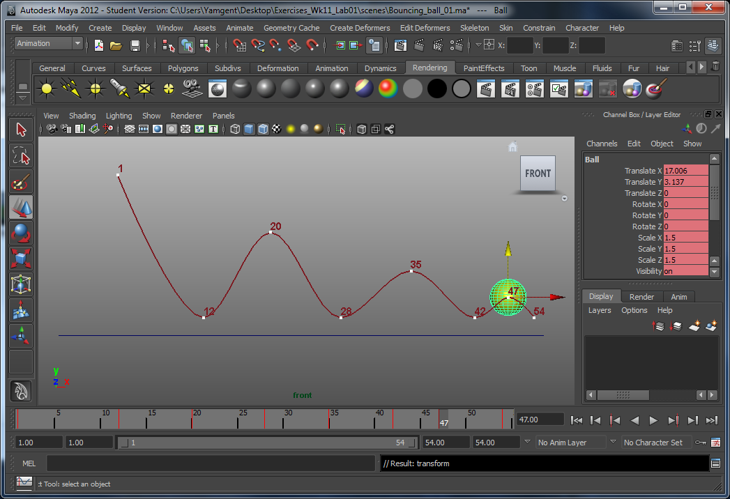
Task: Toggle the grid display in panel toolbar
Action: [x=130, y=129]
